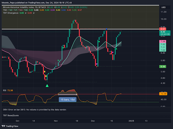The image size is (173, 129).
Task: Click the red X marker near Dec 16
Action: coord(110,54)
